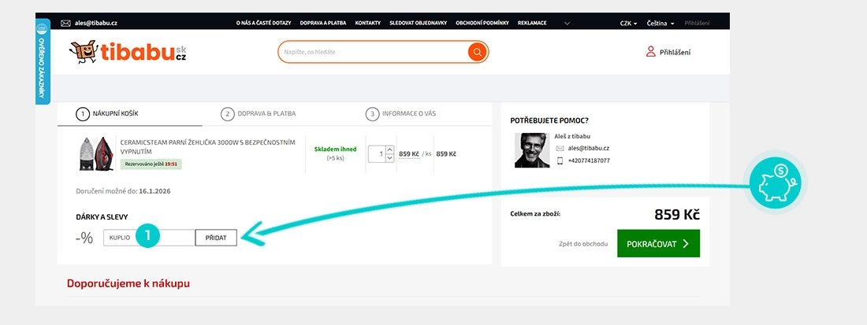Viewport: 867px width, 325px height.
Task: Click the Doporučujeme k nákupu heading
Action: click(128, 283)
